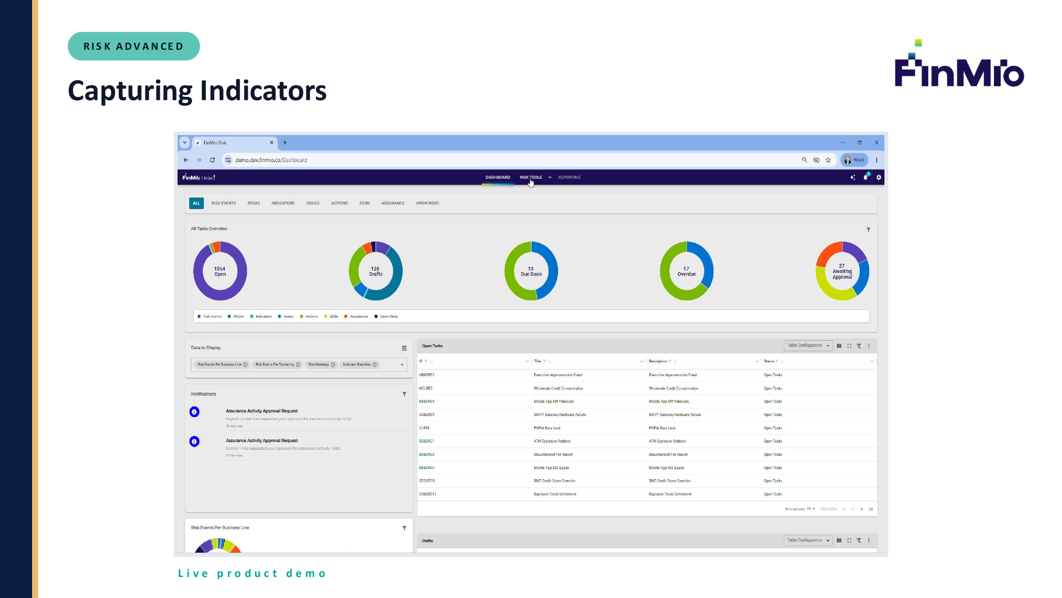
Task: Remove Risk Heatmap chip from Data to Display
Action: point(333,365)
